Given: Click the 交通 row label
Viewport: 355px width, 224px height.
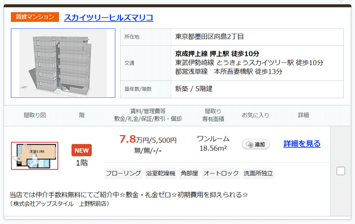Looking at the screenshot, I should 129,63.
